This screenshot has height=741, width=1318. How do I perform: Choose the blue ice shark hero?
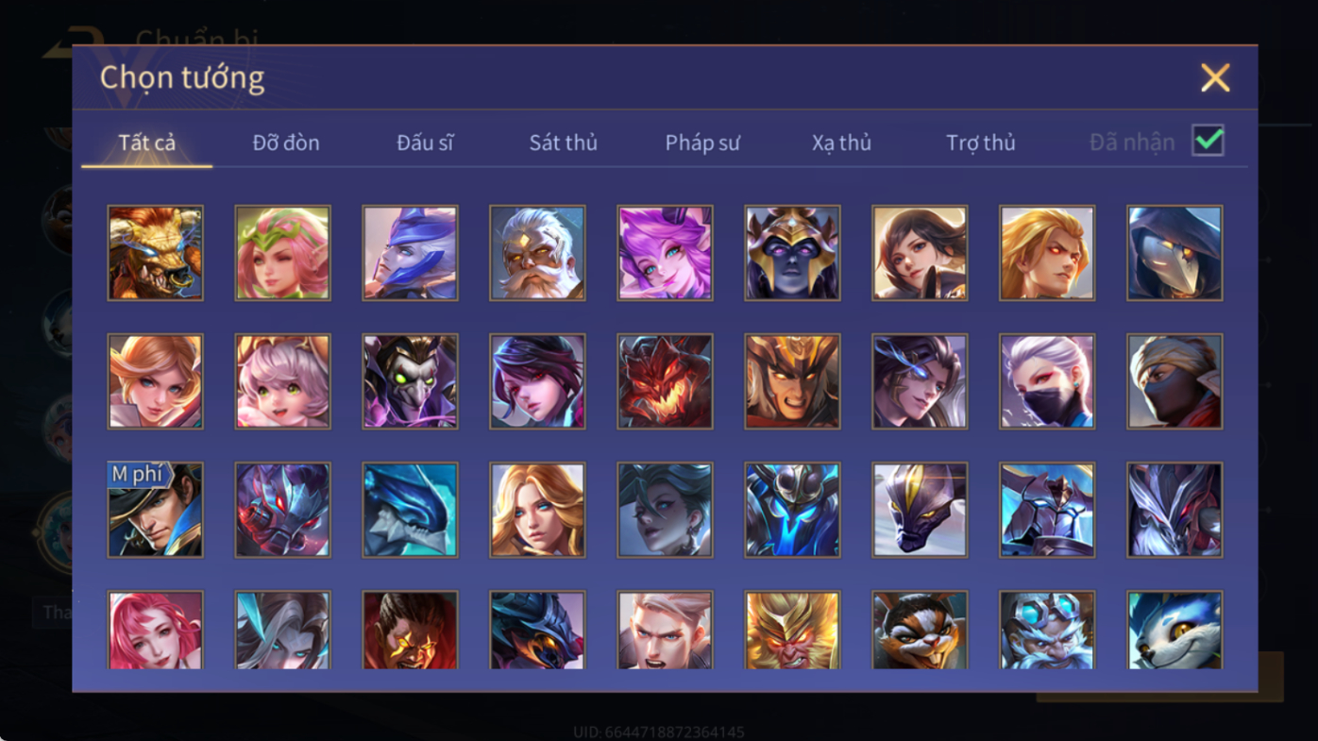tap(410, 510)
